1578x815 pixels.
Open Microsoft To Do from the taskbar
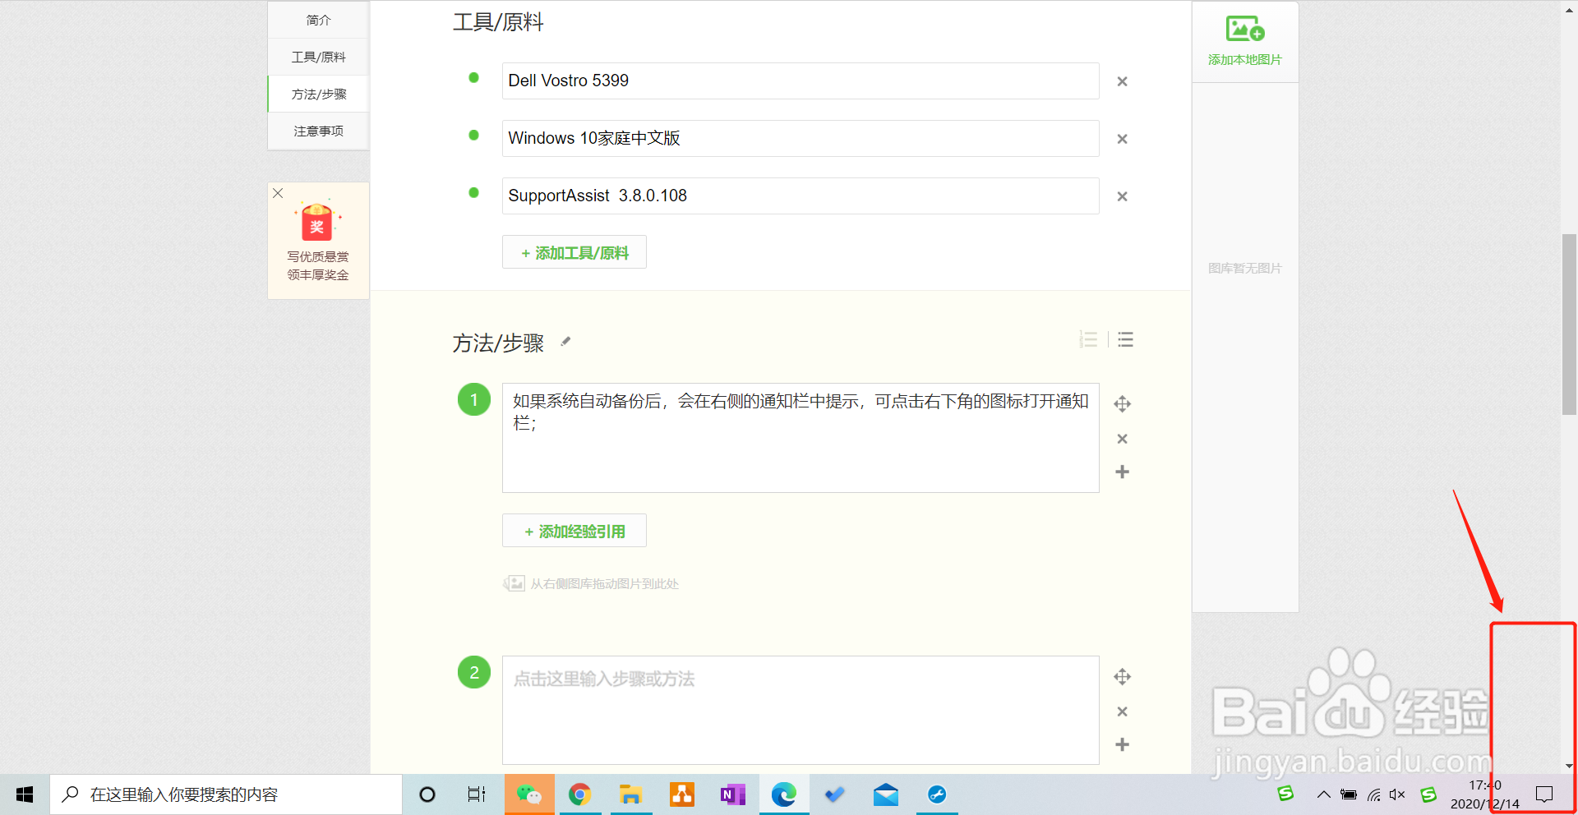835,794
